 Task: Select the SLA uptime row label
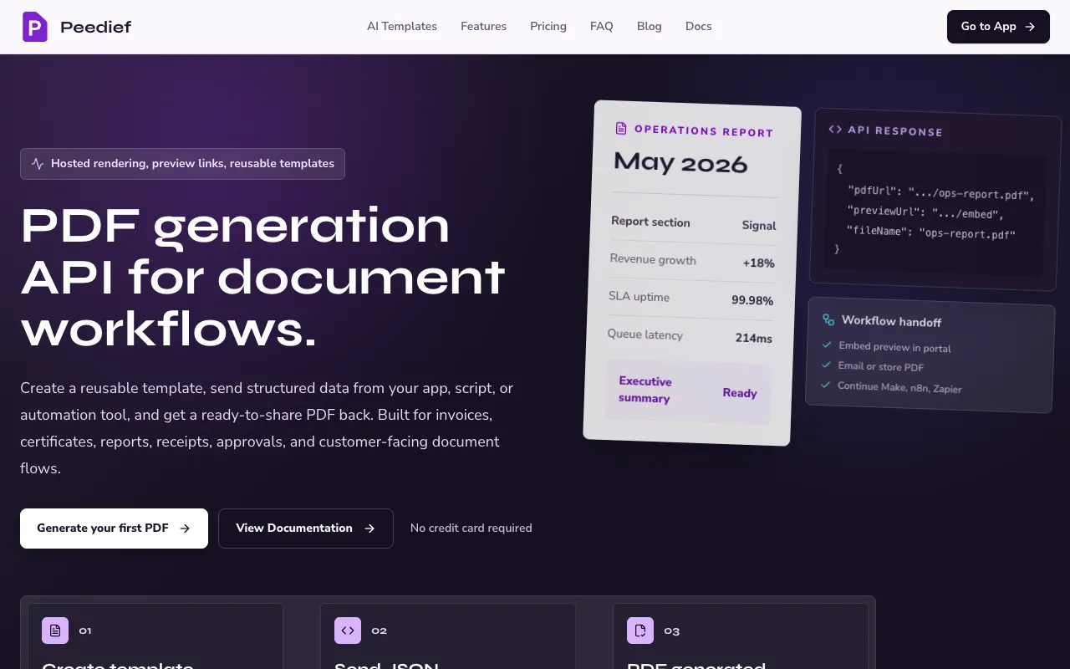[x=639, y=297]
